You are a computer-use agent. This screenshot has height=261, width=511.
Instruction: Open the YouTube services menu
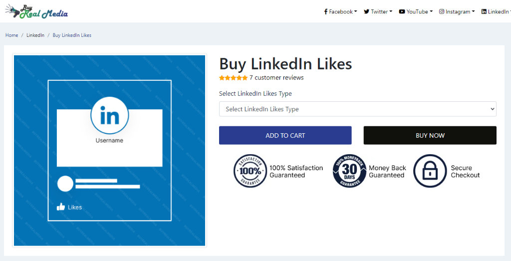[x=416, y=12]
